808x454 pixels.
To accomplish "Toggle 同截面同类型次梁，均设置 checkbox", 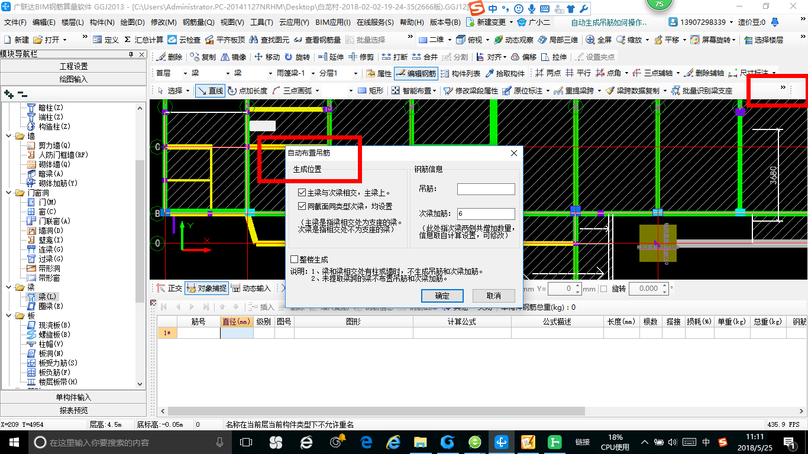I will click(302, 206).
